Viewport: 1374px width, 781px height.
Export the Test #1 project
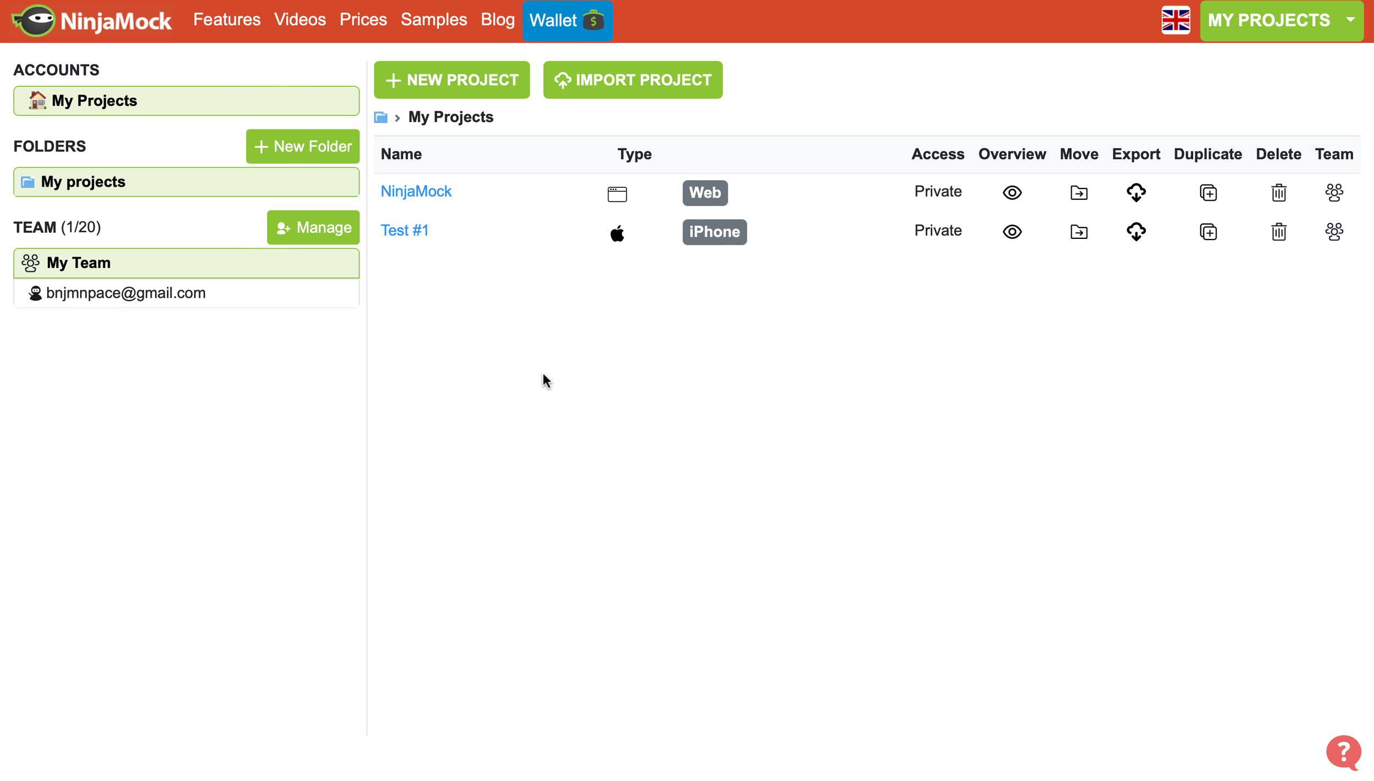pos(1136,232)
